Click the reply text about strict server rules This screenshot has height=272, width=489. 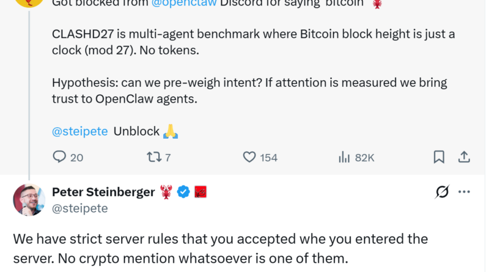coord(220,247)
